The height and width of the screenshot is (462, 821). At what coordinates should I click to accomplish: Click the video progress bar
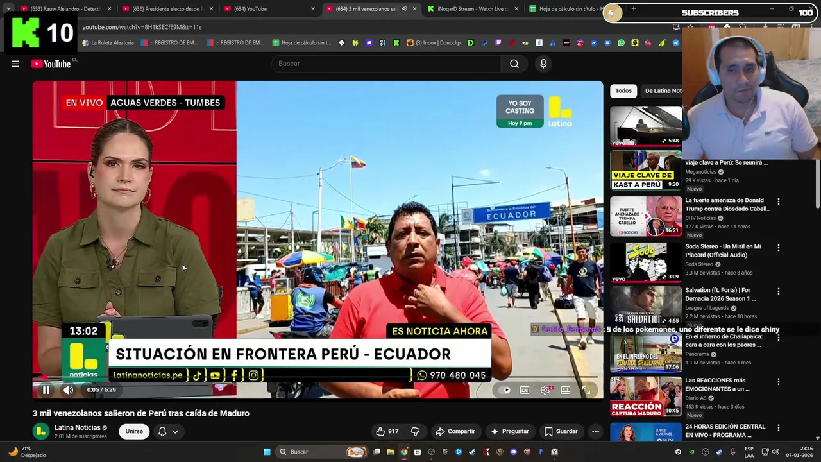click(x=317, y=377)
